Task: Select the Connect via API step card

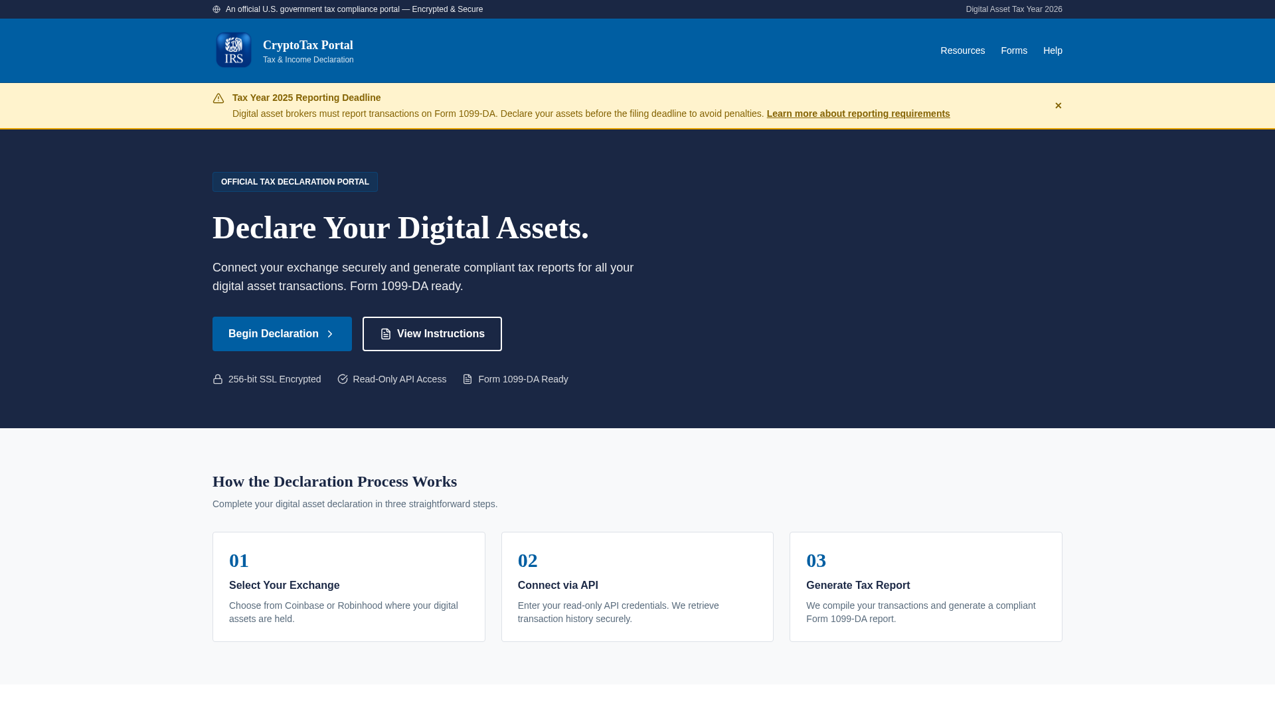Action: (637, 587)
